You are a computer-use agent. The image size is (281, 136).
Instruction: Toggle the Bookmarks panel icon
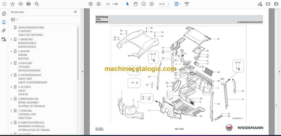click(4, 22)
